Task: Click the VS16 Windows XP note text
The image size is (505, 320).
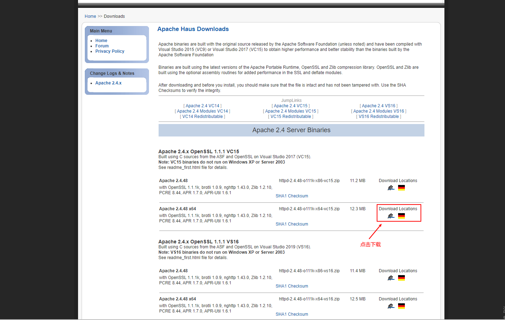Action: tap(222, 252)
